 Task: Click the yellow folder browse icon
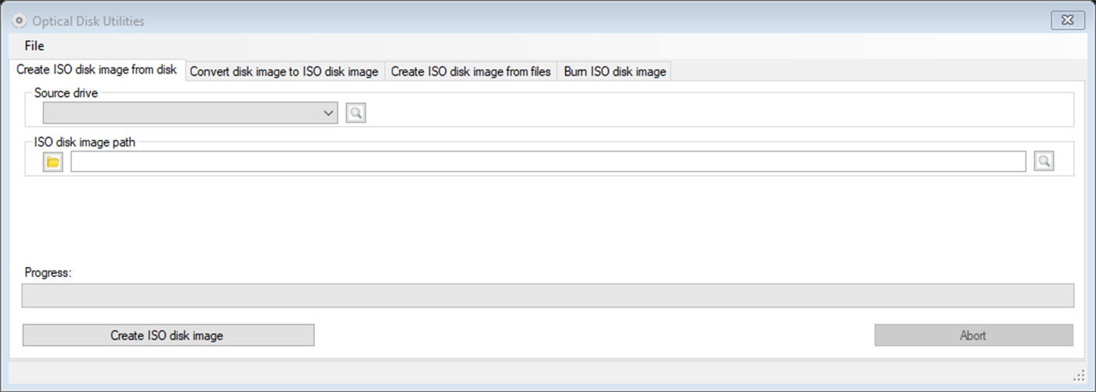(53, 162)
